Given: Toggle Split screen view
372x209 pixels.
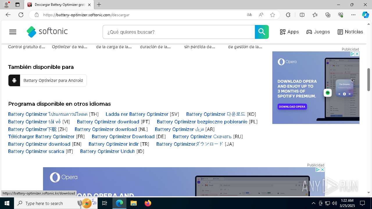Looking at the screenshot, I should point(302,15).
